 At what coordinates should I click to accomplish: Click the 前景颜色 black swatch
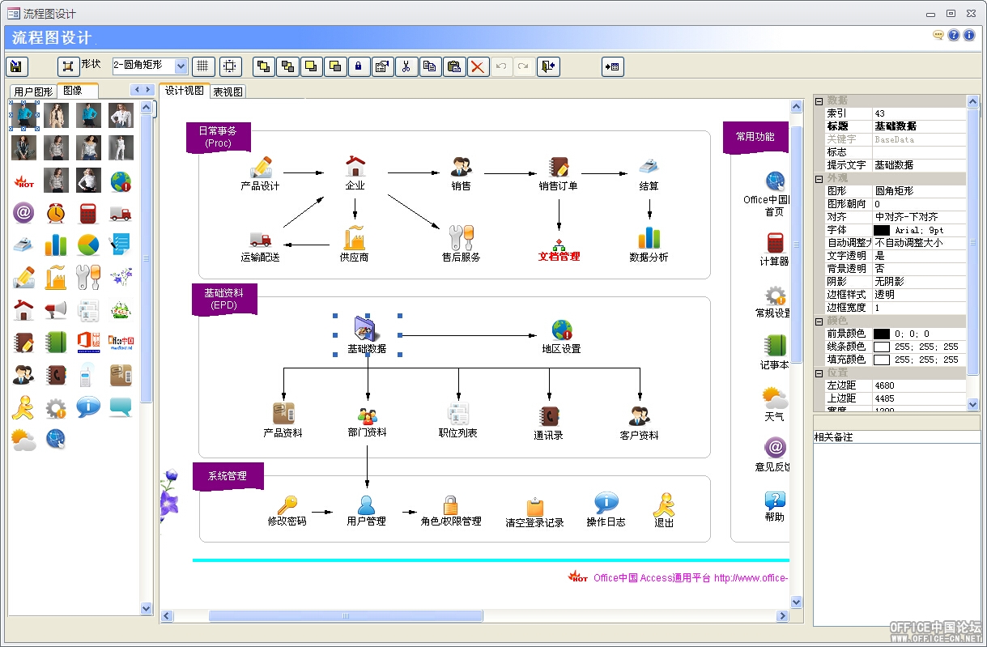882,334
